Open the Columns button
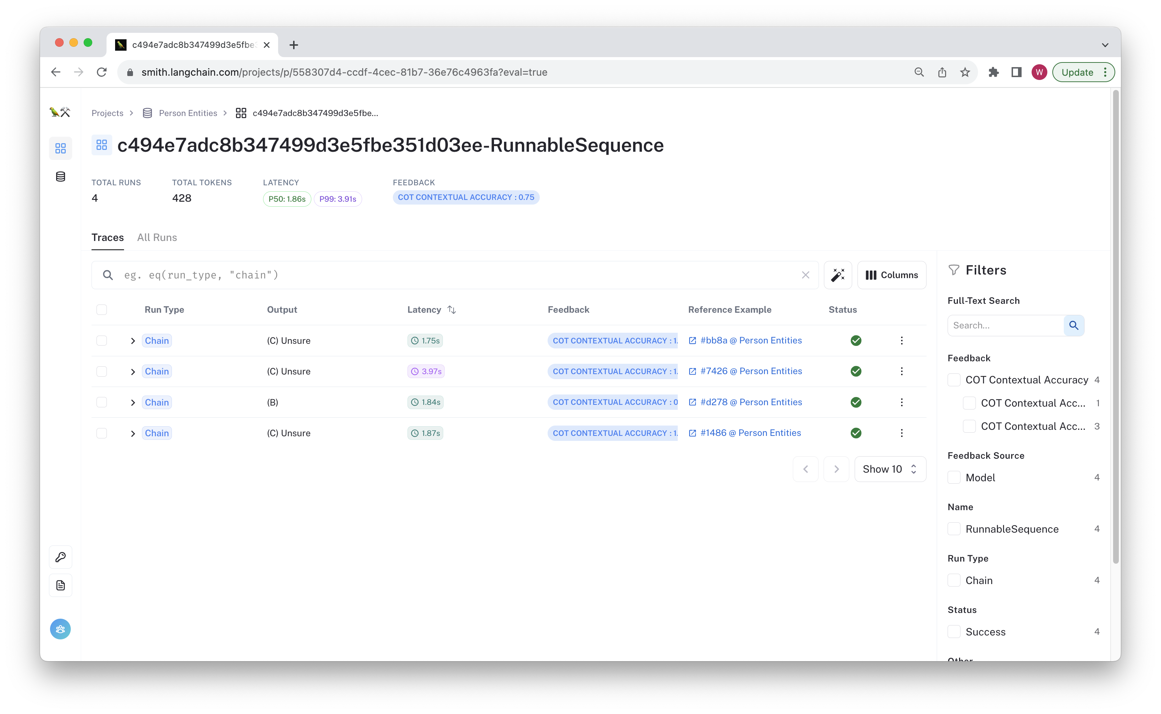This screenshot has width=1161, height=714. [891, 275]
